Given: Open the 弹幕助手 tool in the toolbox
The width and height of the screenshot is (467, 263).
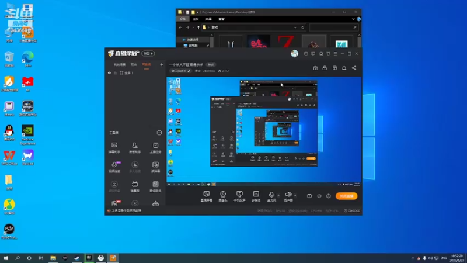Looking at the screenshot, I should click(114, 148).
